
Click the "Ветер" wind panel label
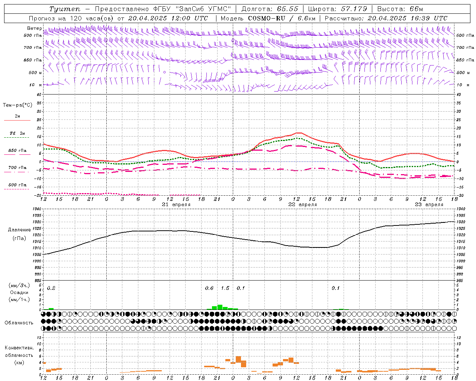click(34, 28)
